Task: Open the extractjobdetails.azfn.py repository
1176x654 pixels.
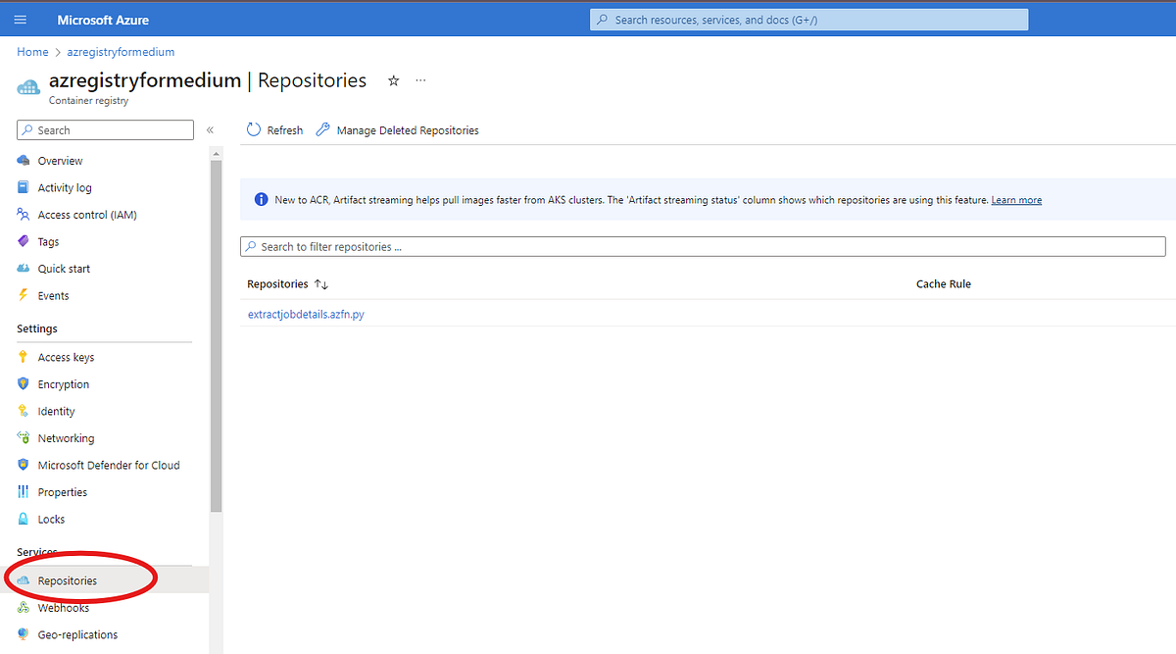Action: tap(305, 314)
